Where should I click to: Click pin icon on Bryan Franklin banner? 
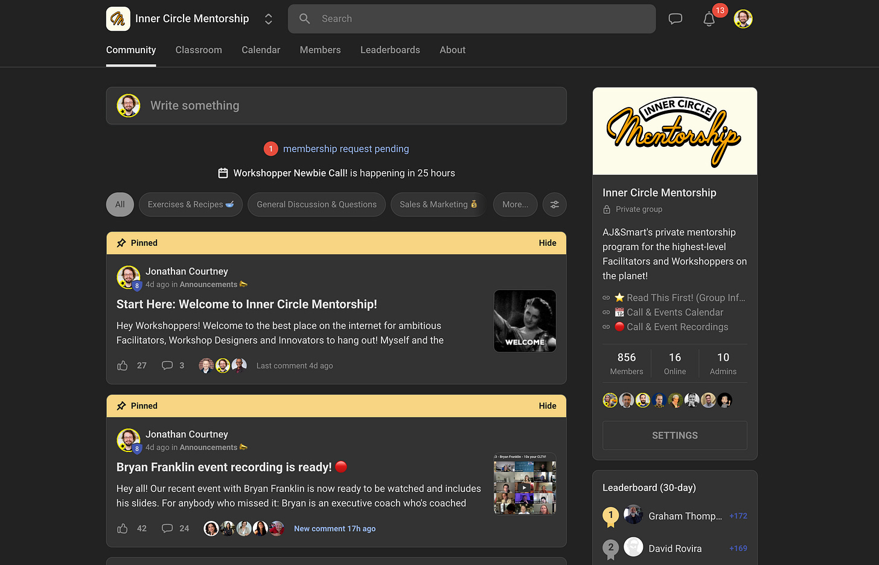tap(121, 406)
